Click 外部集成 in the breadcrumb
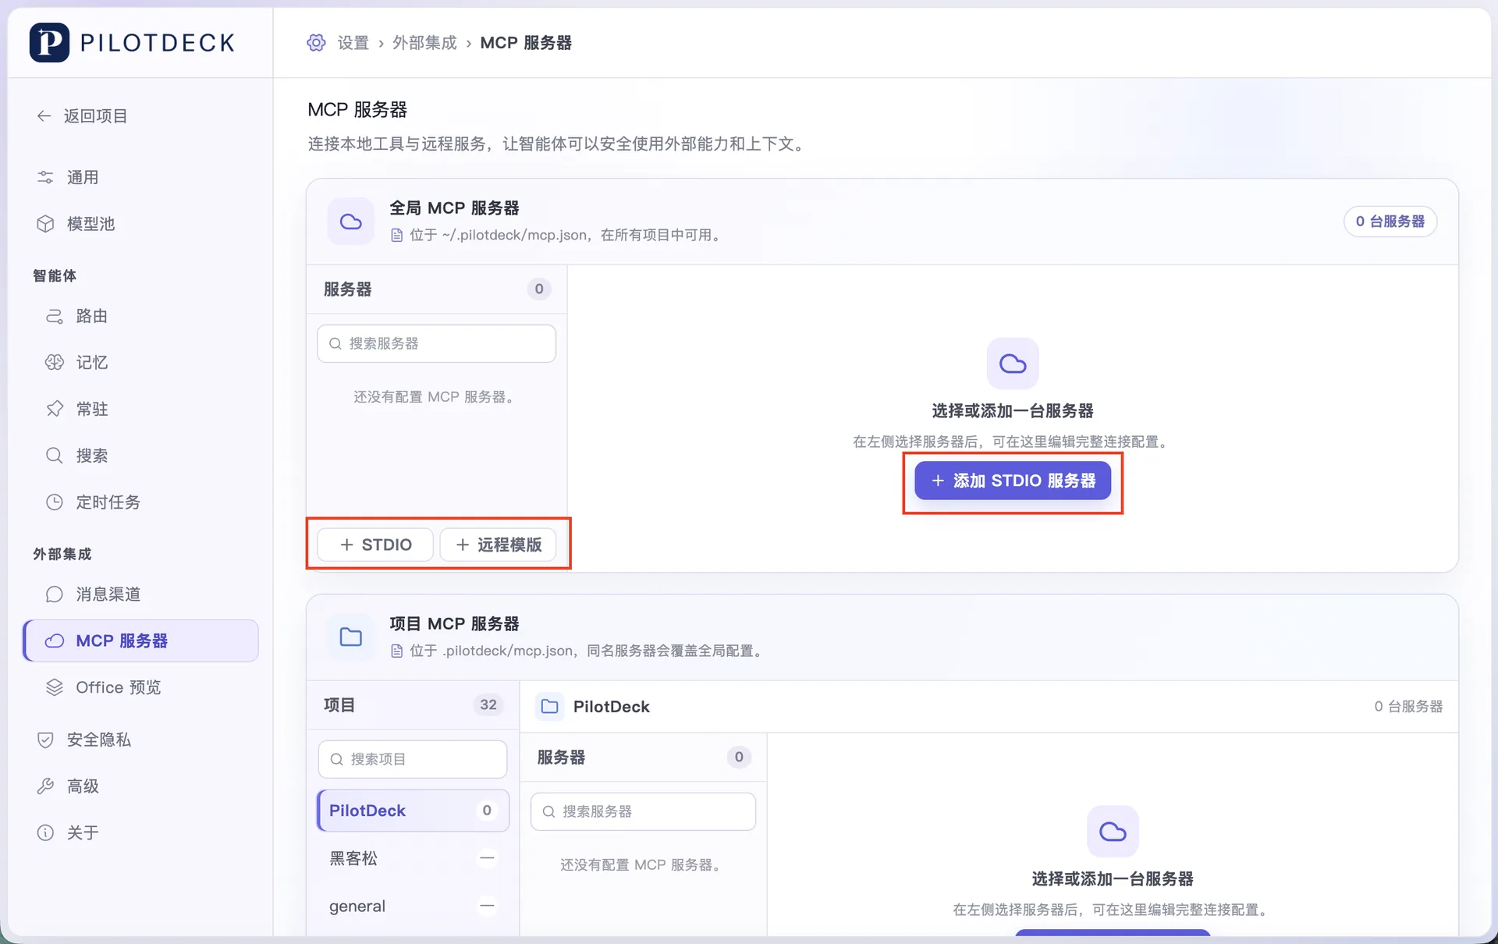Screen dimensions: 1498x944 click(424, 43)
